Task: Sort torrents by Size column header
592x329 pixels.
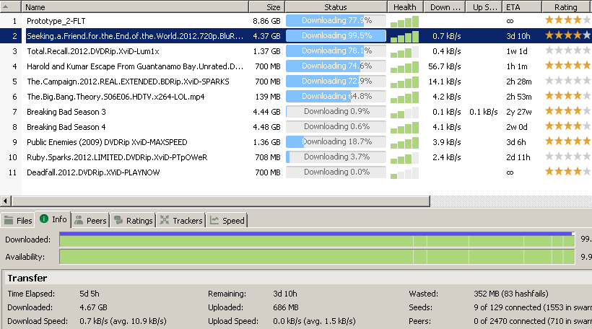Action: [x=267, y=6]
